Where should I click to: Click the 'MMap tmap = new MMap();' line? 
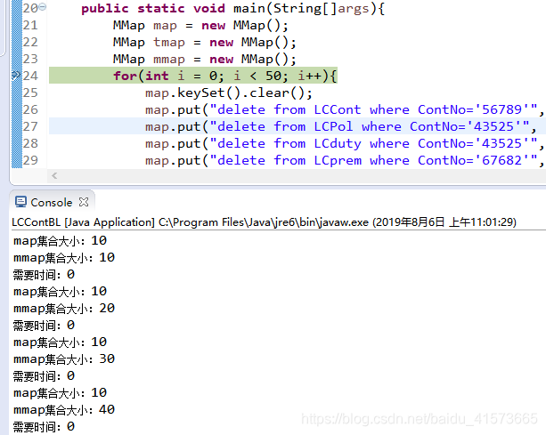[205, 43]
